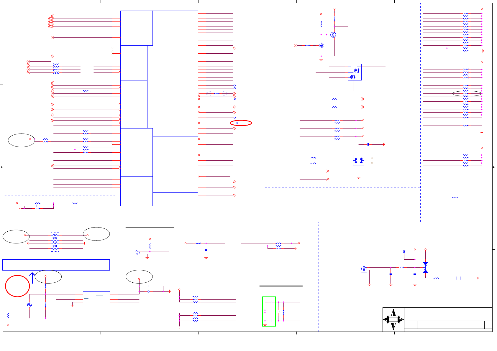Select the crystal oscillator symbol

278,311
